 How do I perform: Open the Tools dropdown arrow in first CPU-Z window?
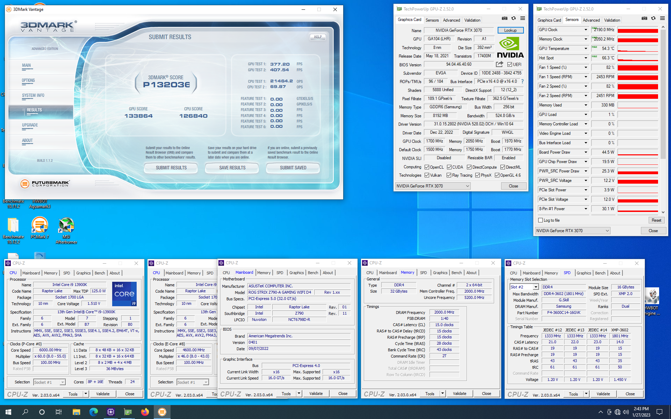coord(86,394)
